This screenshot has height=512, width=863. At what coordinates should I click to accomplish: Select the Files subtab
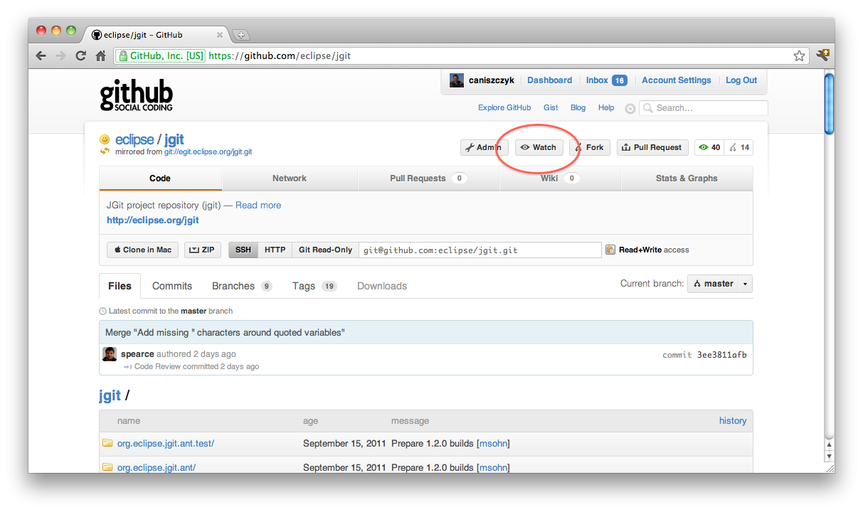(x=120, y=286)
